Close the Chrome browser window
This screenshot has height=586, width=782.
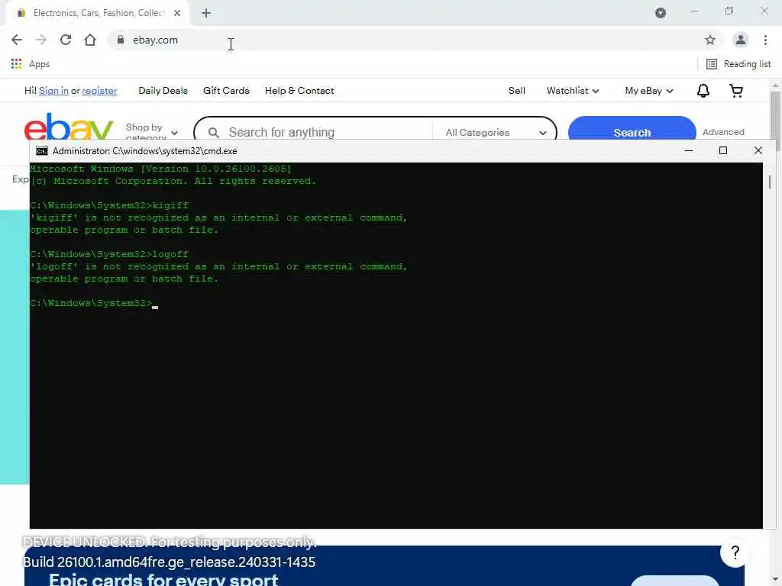click(764, 11)
